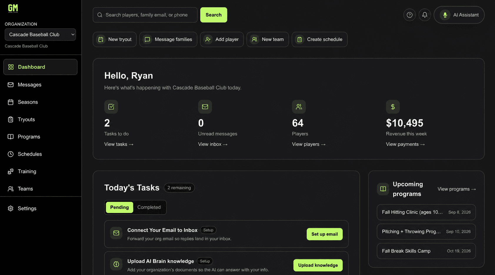This screenshot has height=275, width=495.
Task: Click the Setup tag beside Upload AI Brain
Action: pos(205,261)
